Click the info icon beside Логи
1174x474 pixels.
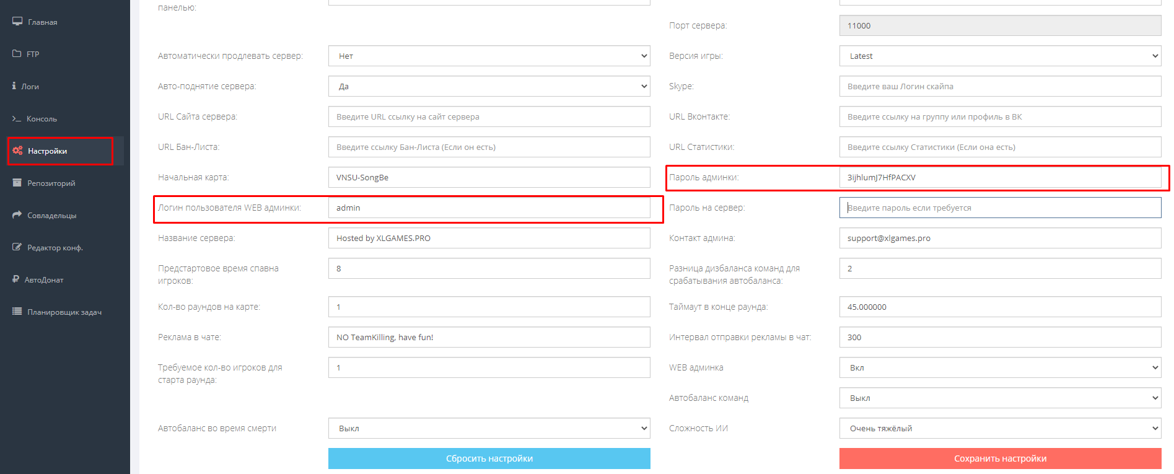pos(14,86)
